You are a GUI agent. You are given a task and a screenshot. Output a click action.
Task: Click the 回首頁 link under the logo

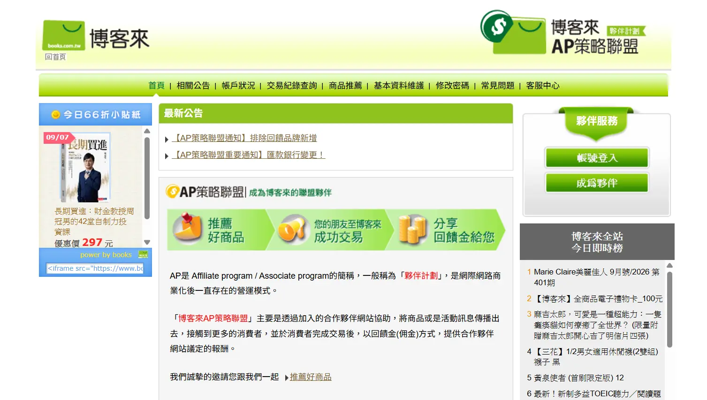[55, 57]
